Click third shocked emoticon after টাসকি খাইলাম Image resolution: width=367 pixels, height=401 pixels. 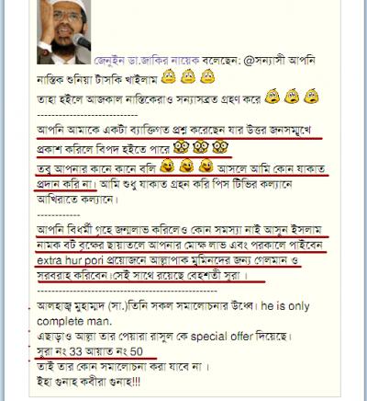point(207,76)
